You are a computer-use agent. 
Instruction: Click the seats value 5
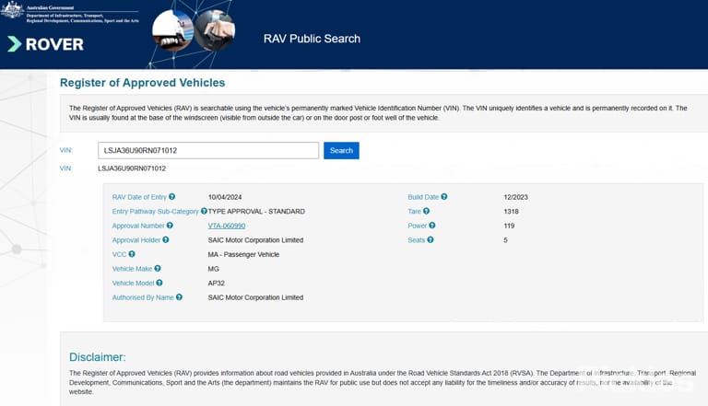[505, 240]
